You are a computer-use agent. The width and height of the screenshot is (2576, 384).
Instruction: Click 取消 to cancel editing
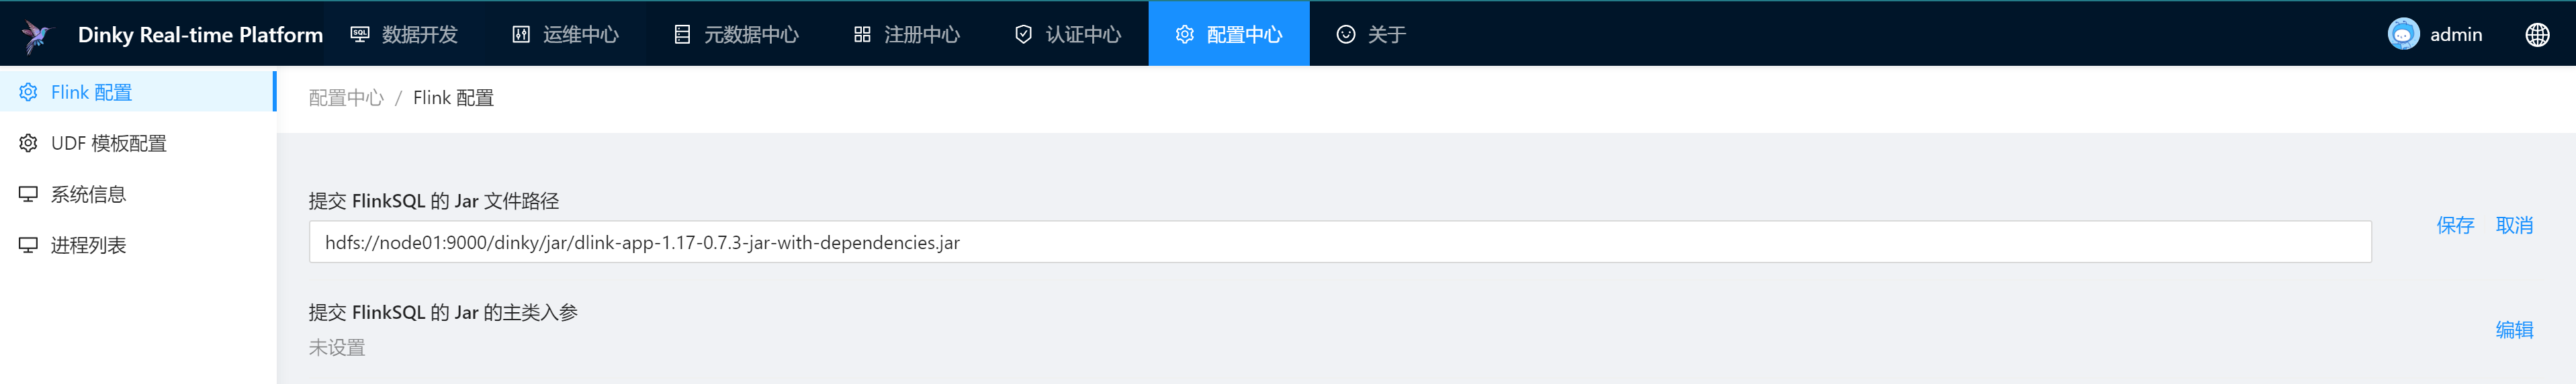pos(2513,225)
